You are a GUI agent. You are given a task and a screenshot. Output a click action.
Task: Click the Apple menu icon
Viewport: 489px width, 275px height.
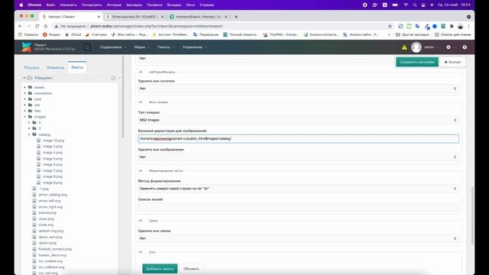[21, 5]
